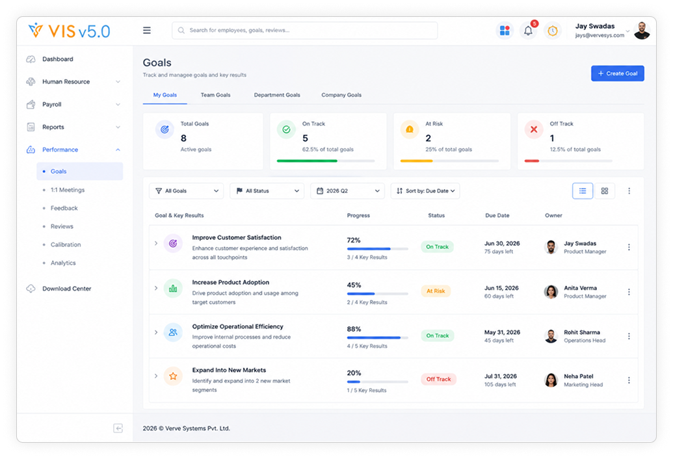
Task: Click the apps grid icon in header
Action: tap(505, 31)
